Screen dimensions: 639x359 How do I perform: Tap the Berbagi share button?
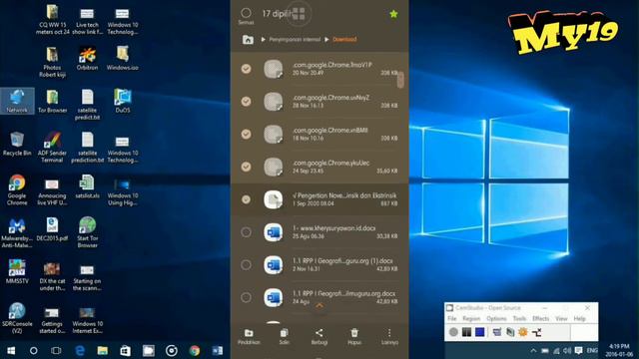319,337
